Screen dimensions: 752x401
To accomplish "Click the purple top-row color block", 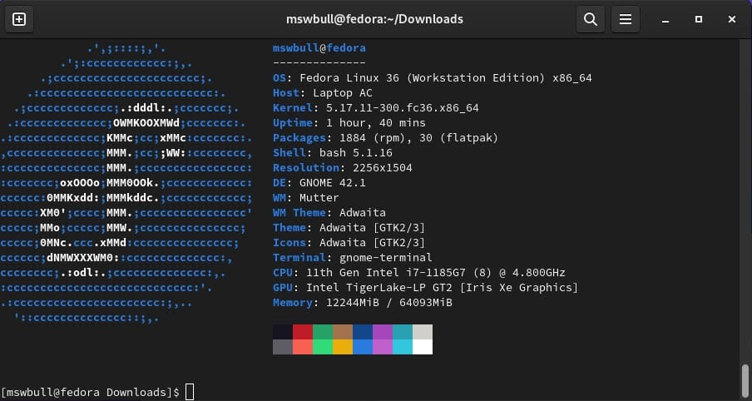I will pos(383,332).
